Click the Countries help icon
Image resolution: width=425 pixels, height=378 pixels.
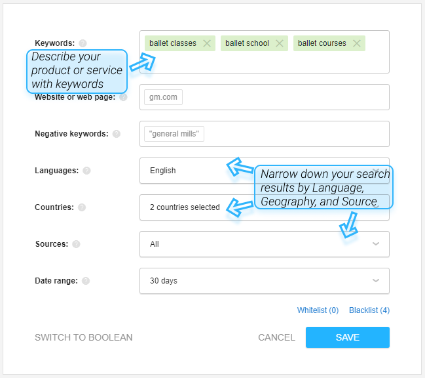(x=82, y=207)
